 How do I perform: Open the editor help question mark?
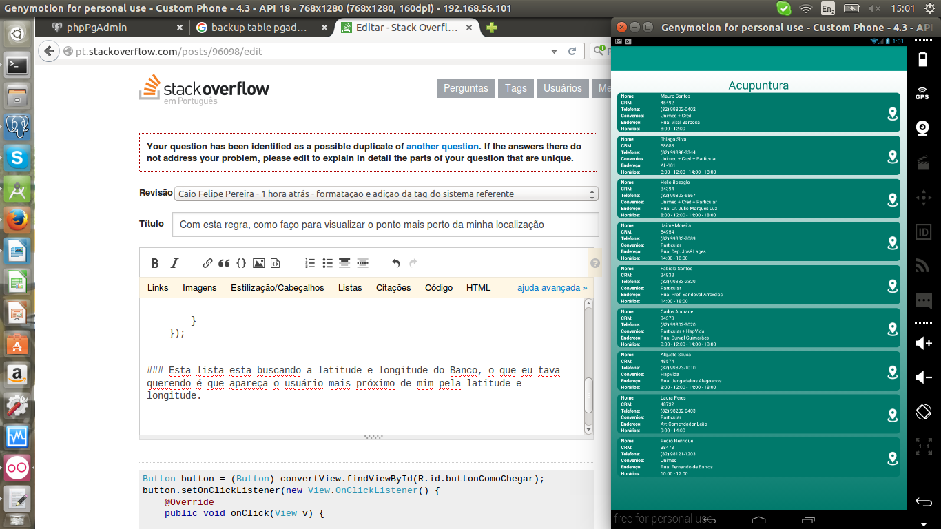[x=595, y=263]
